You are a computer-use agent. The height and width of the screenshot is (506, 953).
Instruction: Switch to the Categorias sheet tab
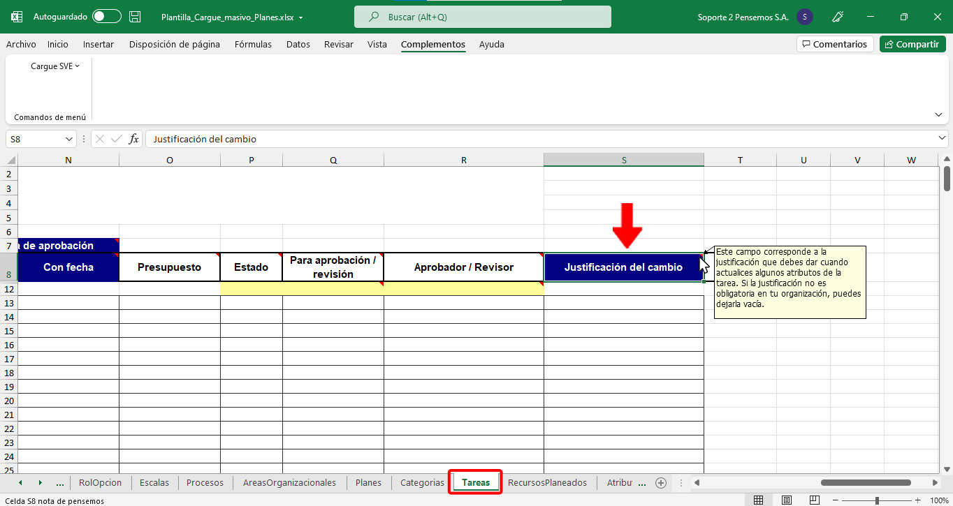(x=422, y=482)
